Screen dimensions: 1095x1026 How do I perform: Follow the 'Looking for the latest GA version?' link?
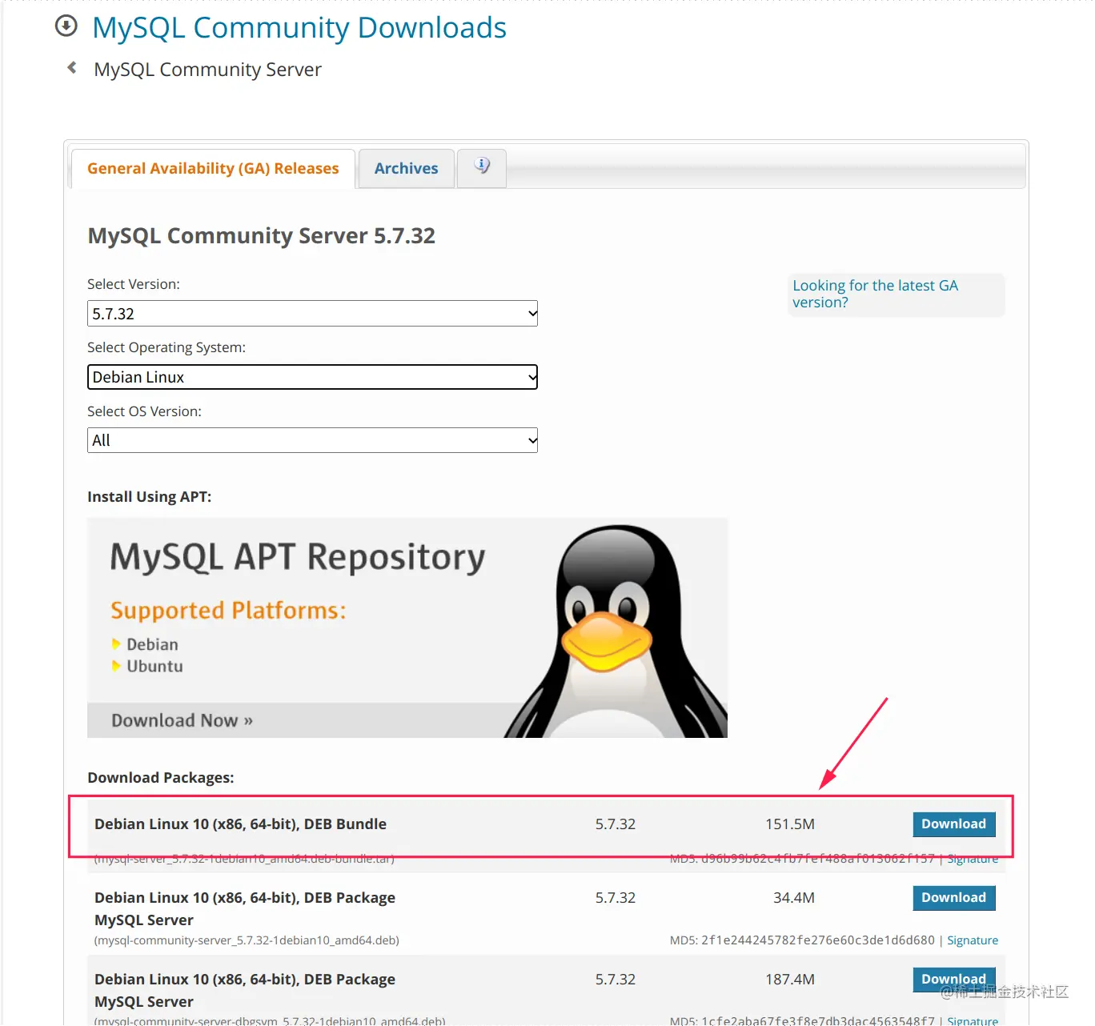(875, 294)
